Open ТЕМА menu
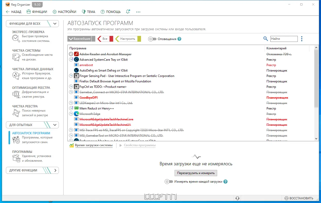Viewport: 321px width, 203px height. [x=88, y=12]
